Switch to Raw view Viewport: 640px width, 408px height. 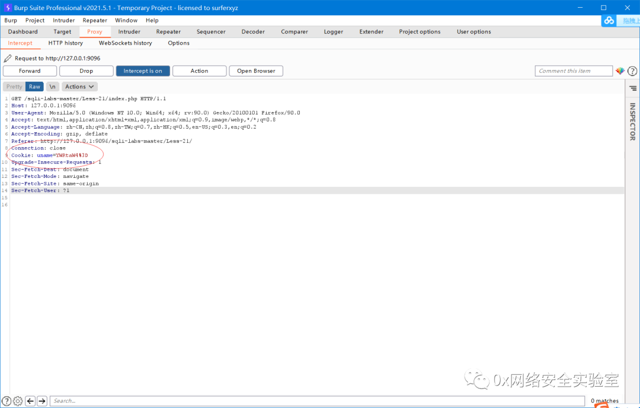(35, 87)
